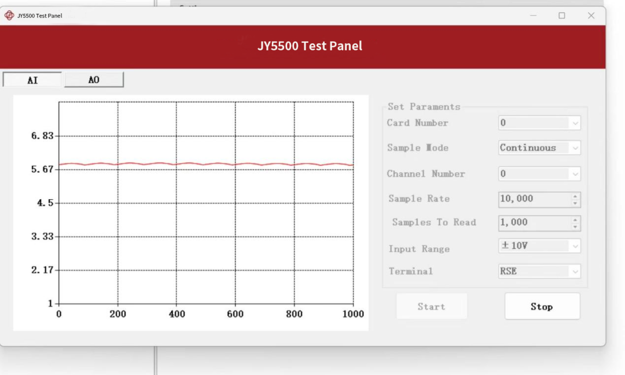Decrease Samples To Read with down arrow
Viewport: 625px width, 375px height.
tap(575, 227)
